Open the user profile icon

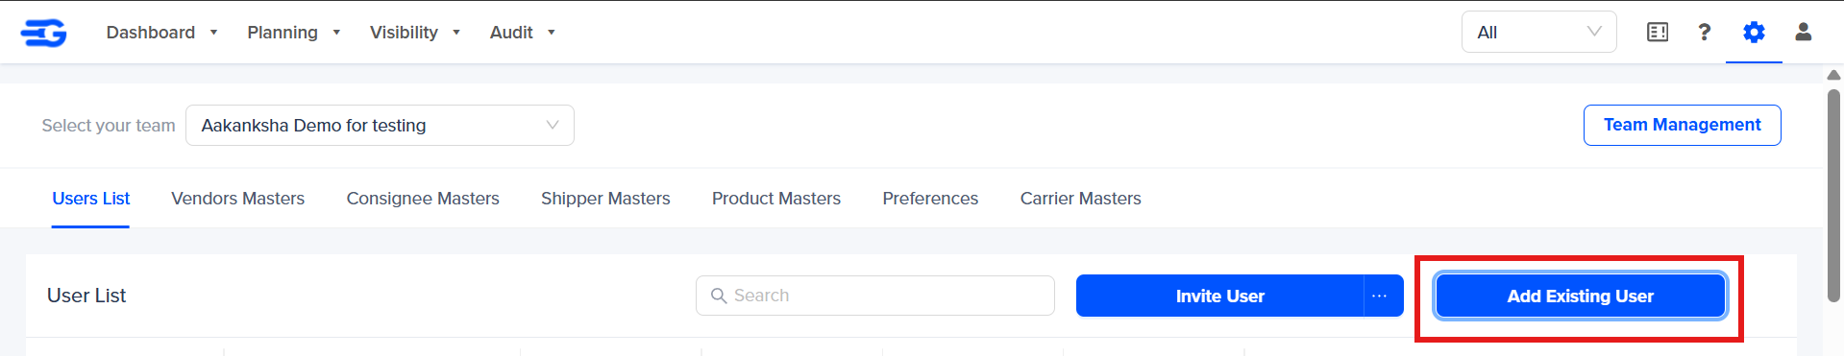coord(1804,33)
